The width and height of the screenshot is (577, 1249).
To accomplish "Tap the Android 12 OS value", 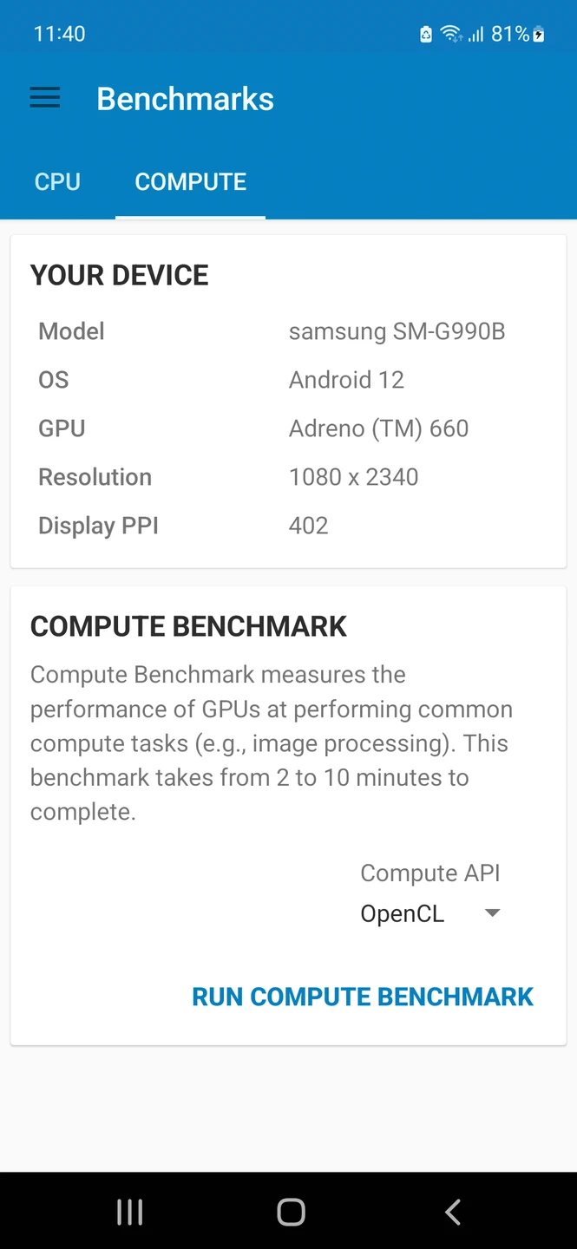I will (346, 380).
